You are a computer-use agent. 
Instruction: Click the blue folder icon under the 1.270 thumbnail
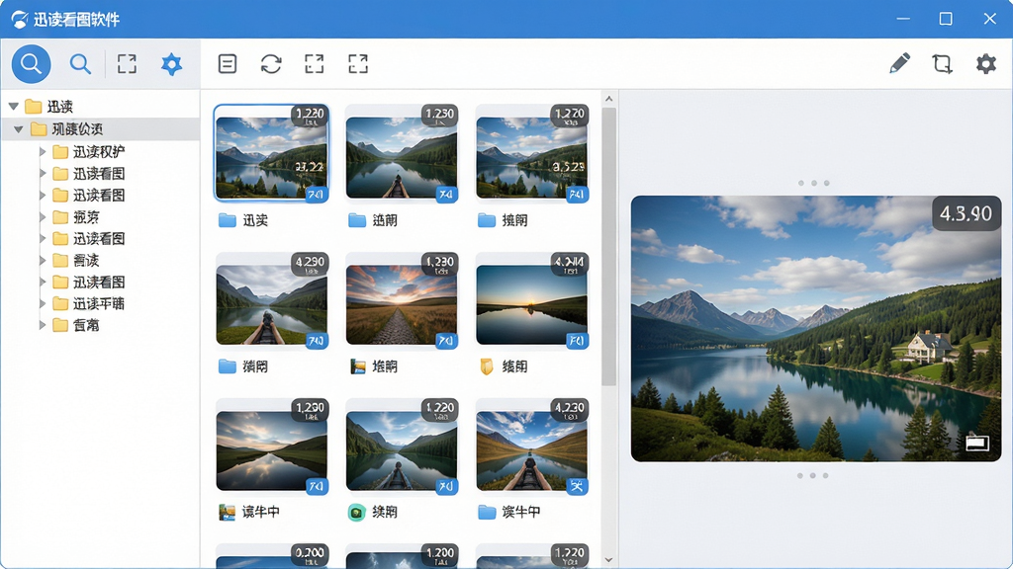[x=487, y=220]
